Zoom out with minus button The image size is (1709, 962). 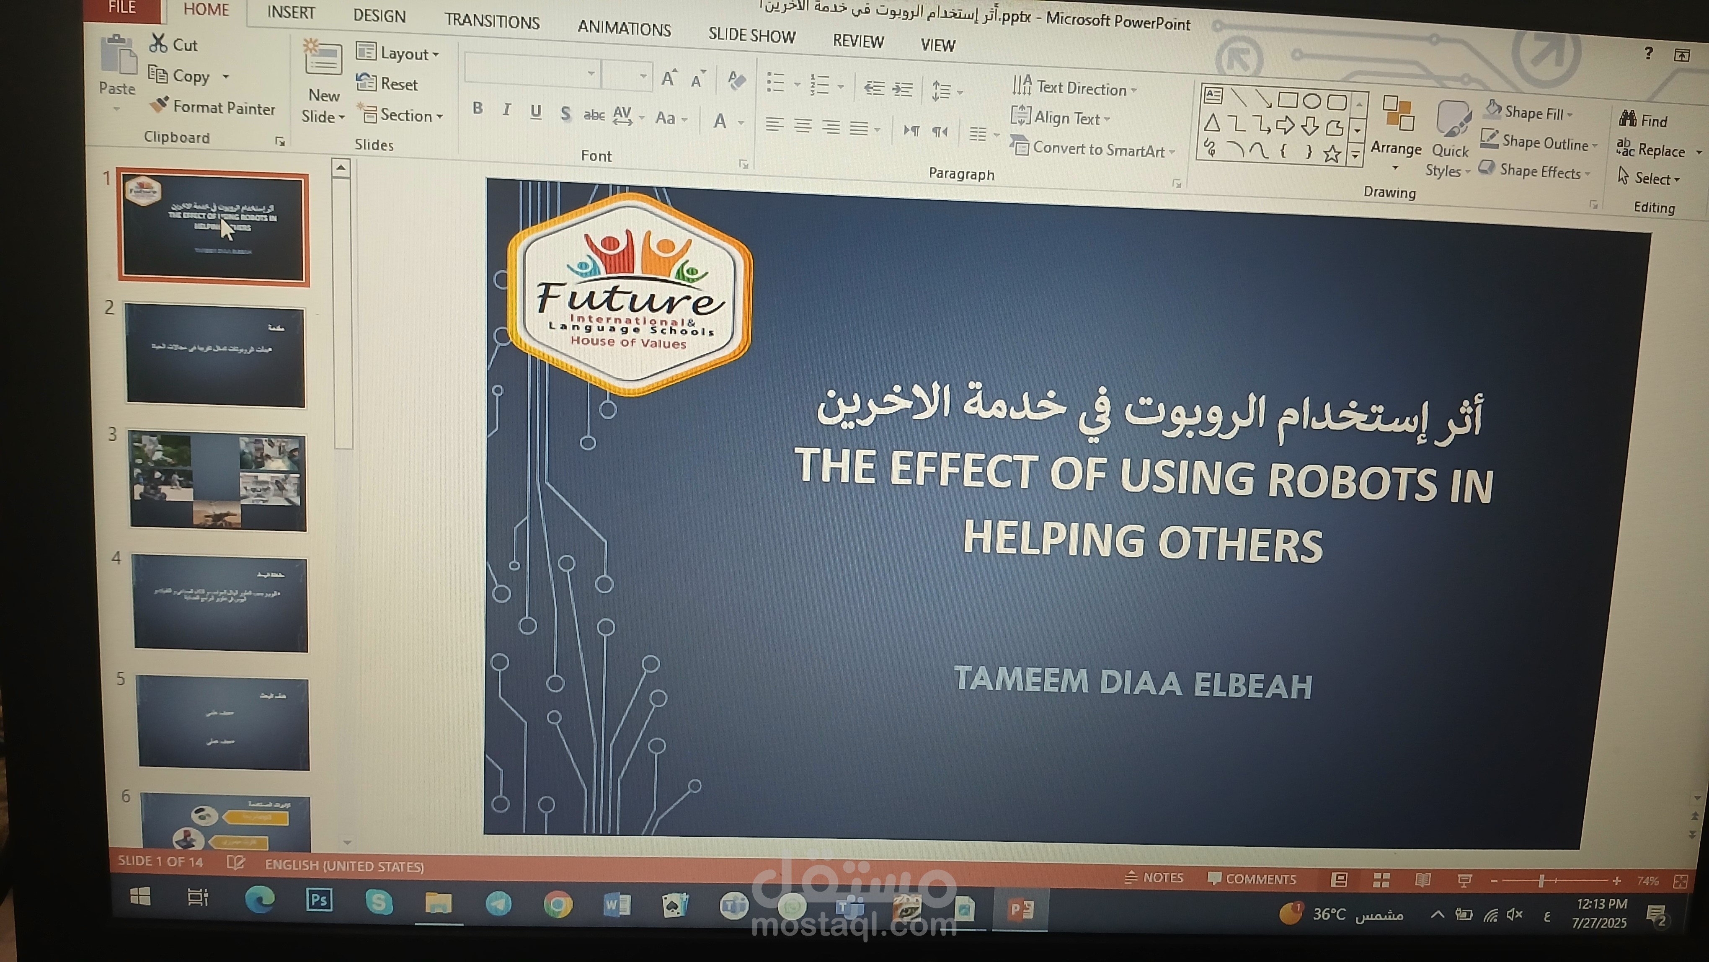(1493, 880)
